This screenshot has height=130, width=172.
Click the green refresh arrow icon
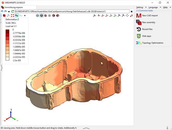click(13, 12)
